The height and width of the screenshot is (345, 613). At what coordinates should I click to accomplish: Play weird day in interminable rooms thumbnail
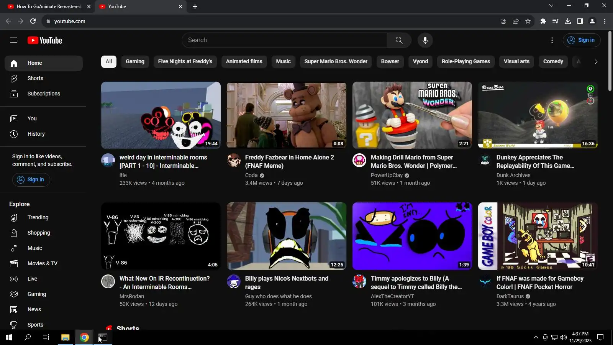(x=161, y=115)
